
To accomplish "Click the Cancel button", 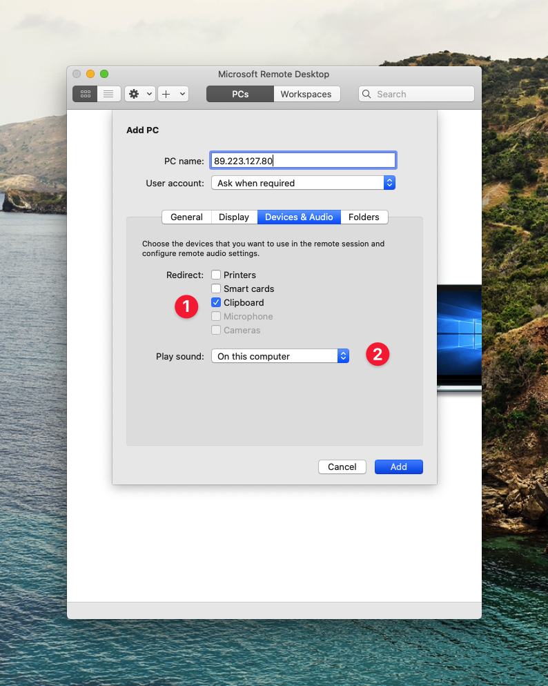I will (342, 467).
